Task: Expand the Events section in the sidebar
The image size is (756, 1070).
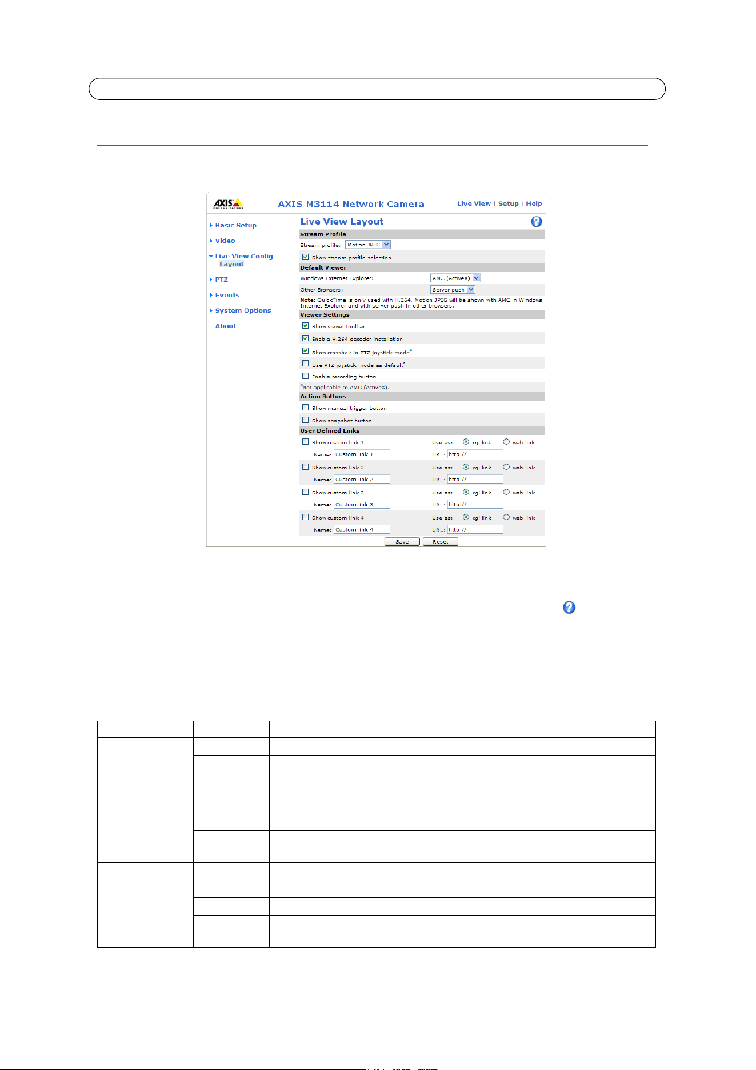Action: click(227, 295)
